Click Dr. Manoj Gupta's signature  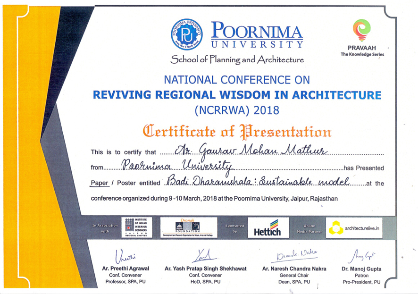(359, 256)
